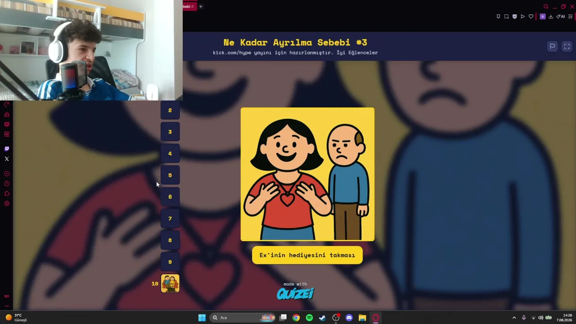Click the main couple illustration card

click(307, 174)
